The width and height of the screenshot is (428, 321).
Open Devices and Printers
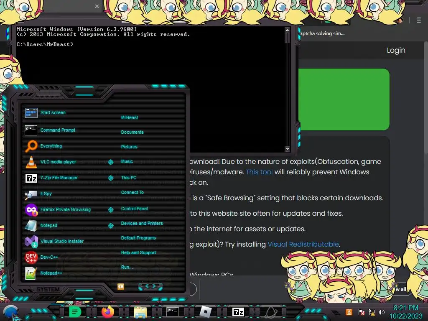tap(142, 223)
